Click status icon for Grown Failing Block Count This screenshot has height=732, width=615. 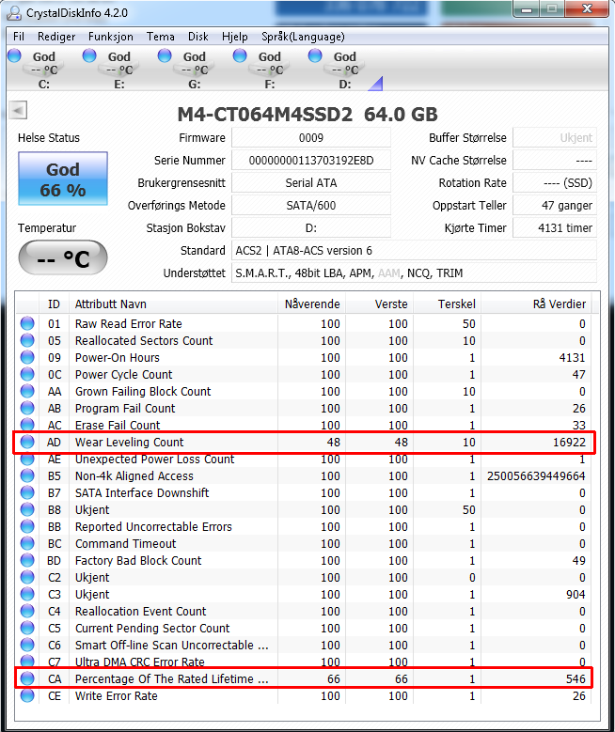click(x=27, y=391)
